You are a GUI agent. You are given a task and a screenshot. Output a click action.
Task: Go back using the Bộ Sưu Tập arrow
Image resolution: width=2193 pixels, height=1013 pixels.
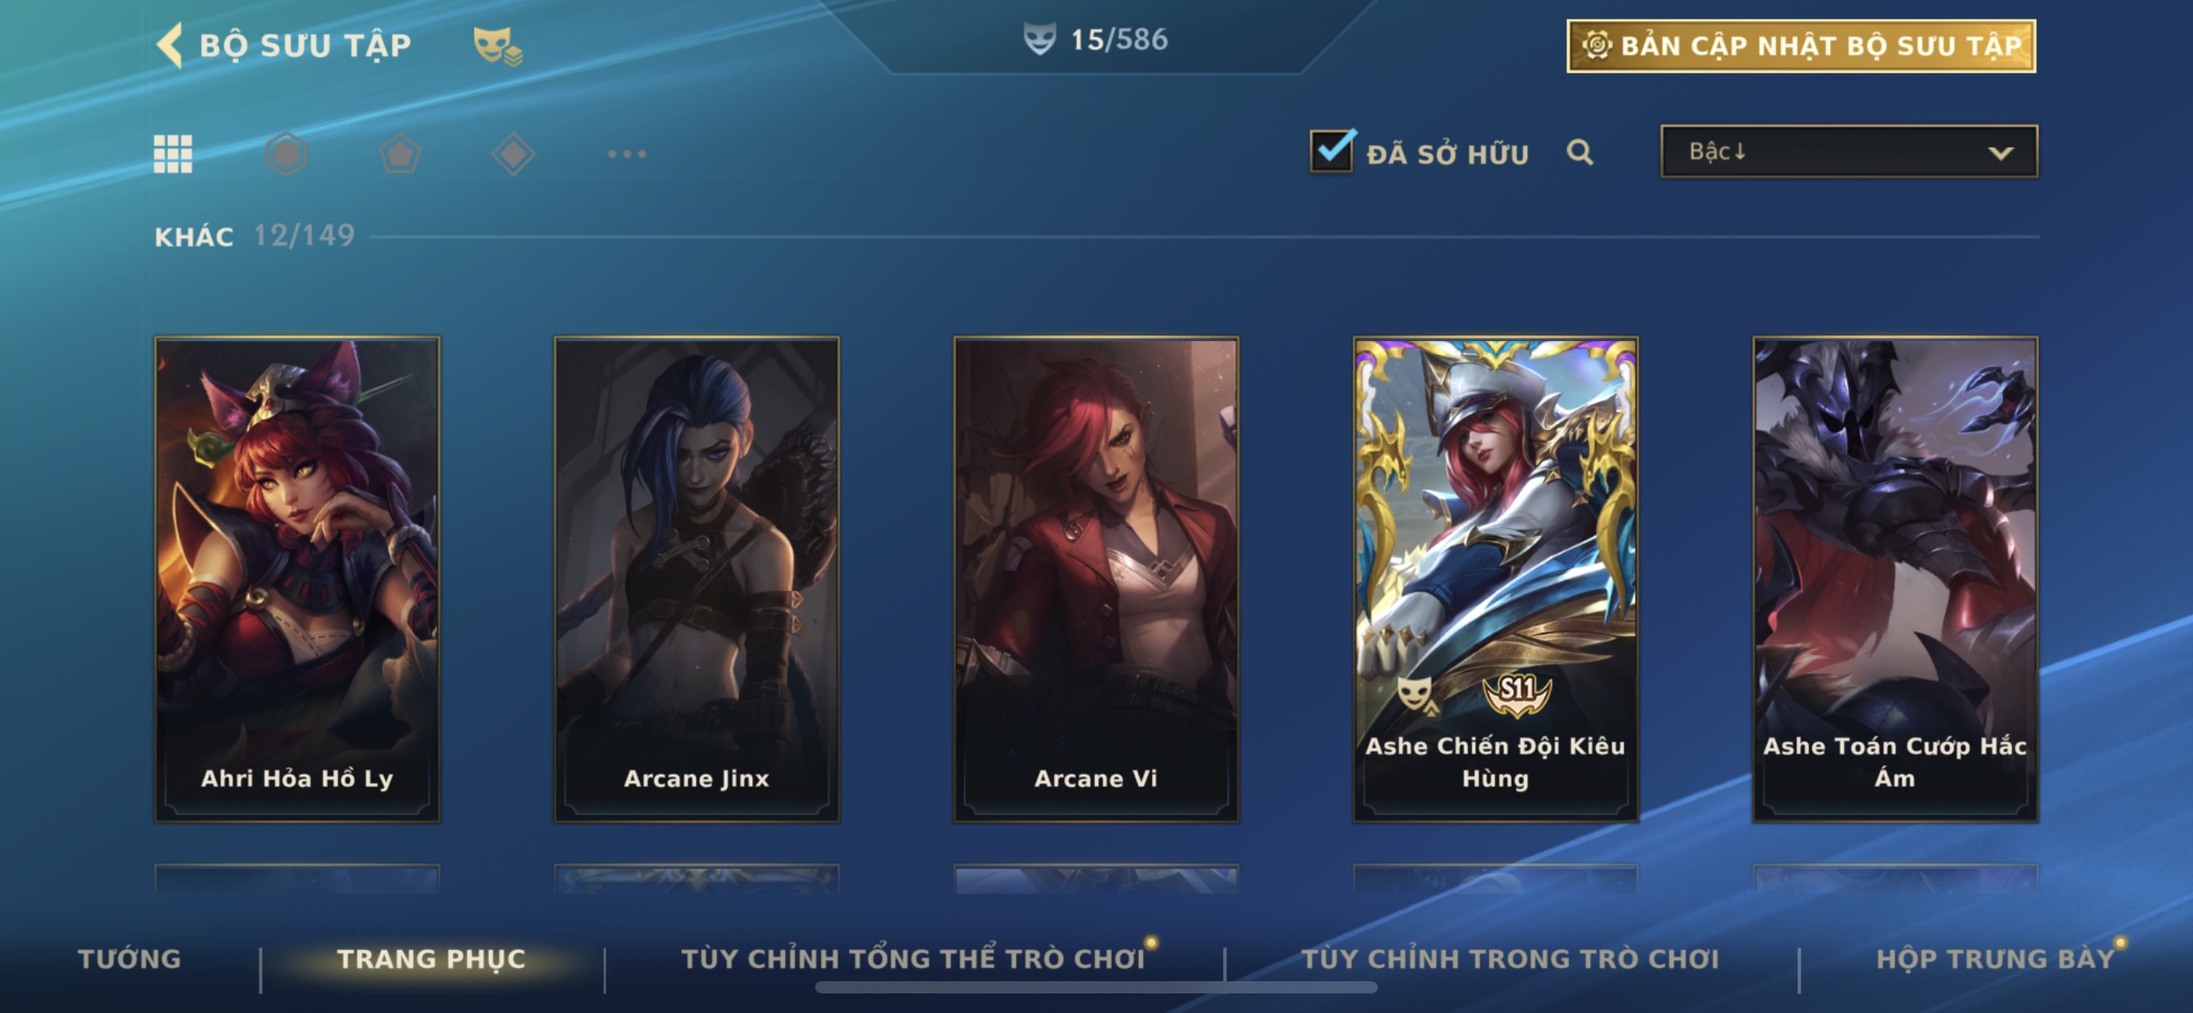pos(171,44)
